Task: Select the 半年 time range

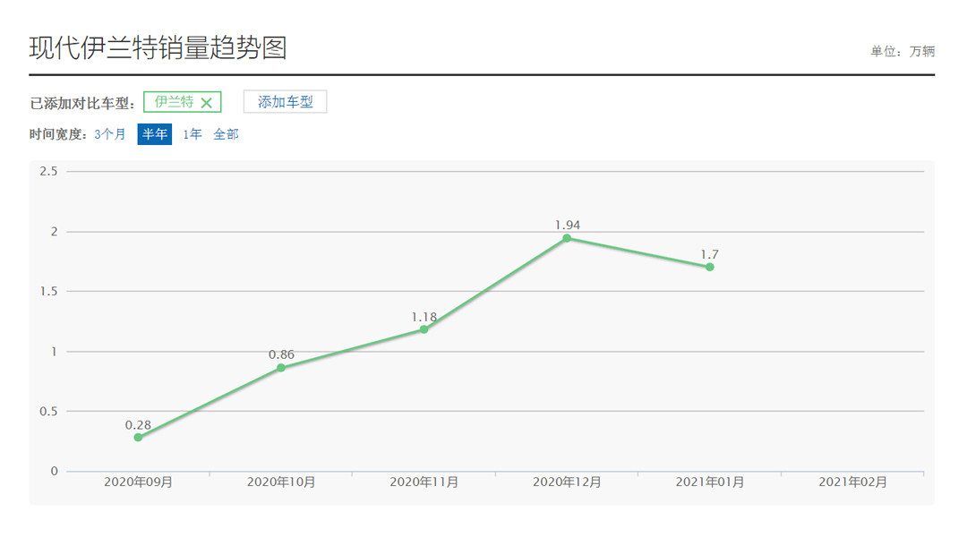Action: pos(154,134)
